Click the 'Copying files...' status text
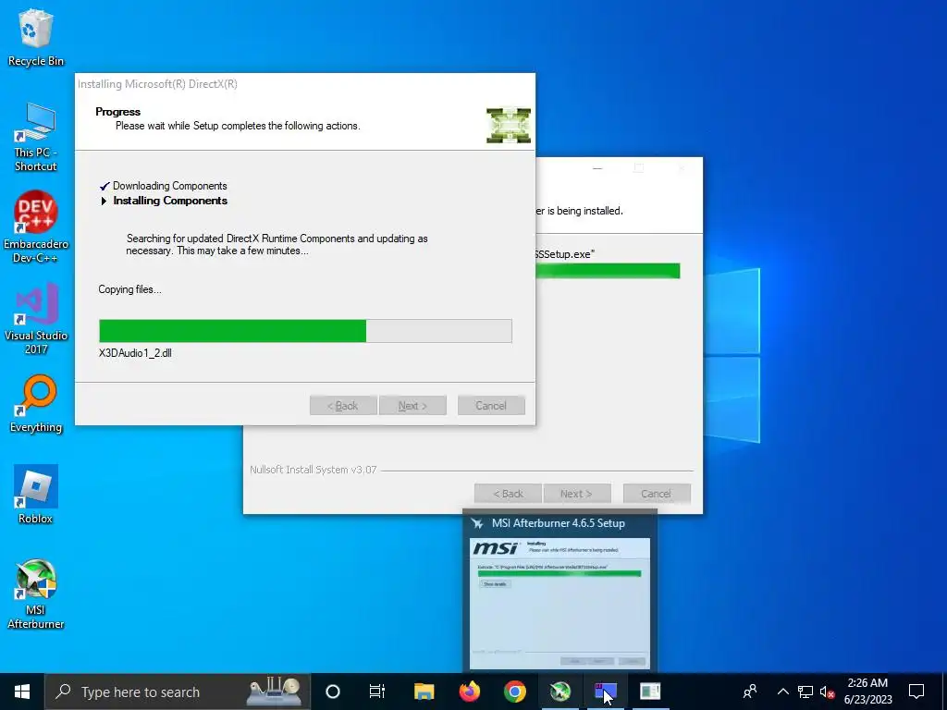The image size is (947, 710). [x=129, y=289]
